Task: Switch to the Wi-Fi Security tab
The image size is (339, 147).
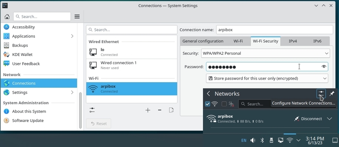Action: pos(266,41)
